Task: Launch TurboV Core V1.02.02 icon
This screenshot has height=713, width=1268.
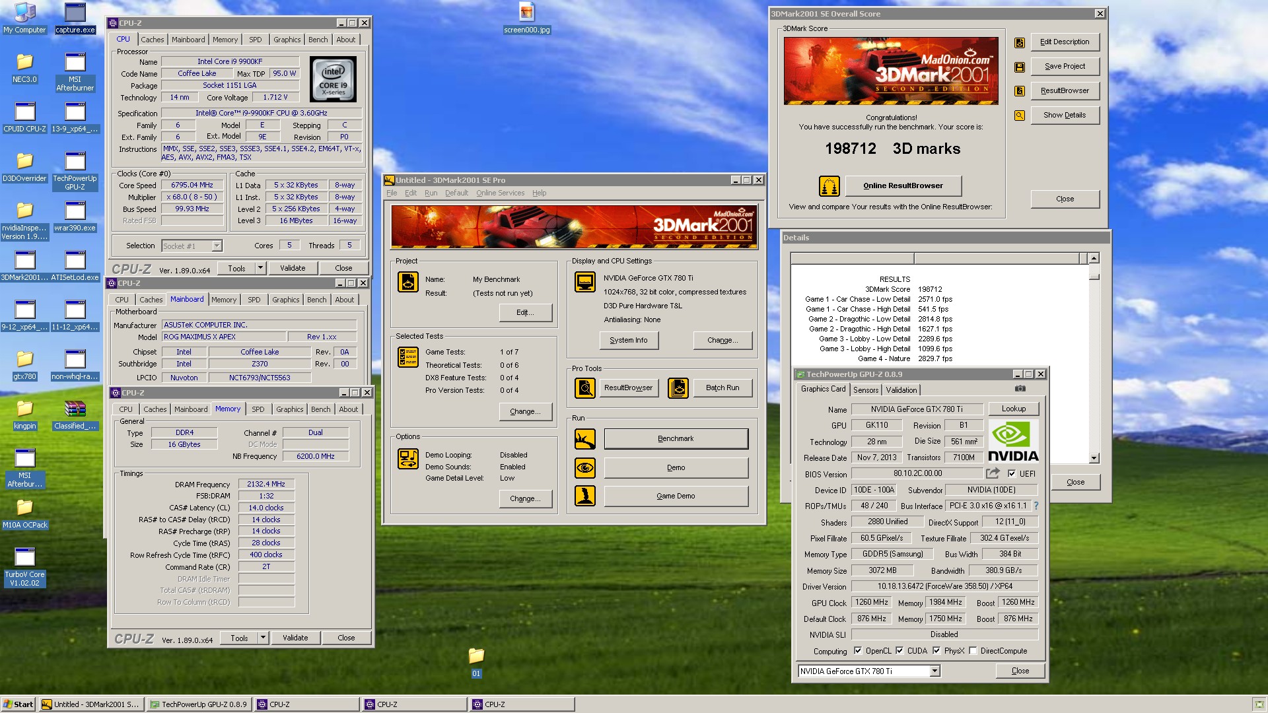Action: 24,566
